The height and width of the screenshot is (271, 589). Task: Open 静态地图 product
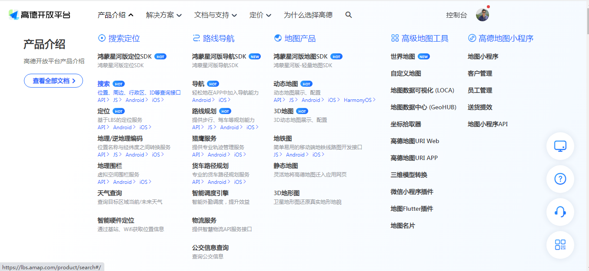[x=286, y=166]
